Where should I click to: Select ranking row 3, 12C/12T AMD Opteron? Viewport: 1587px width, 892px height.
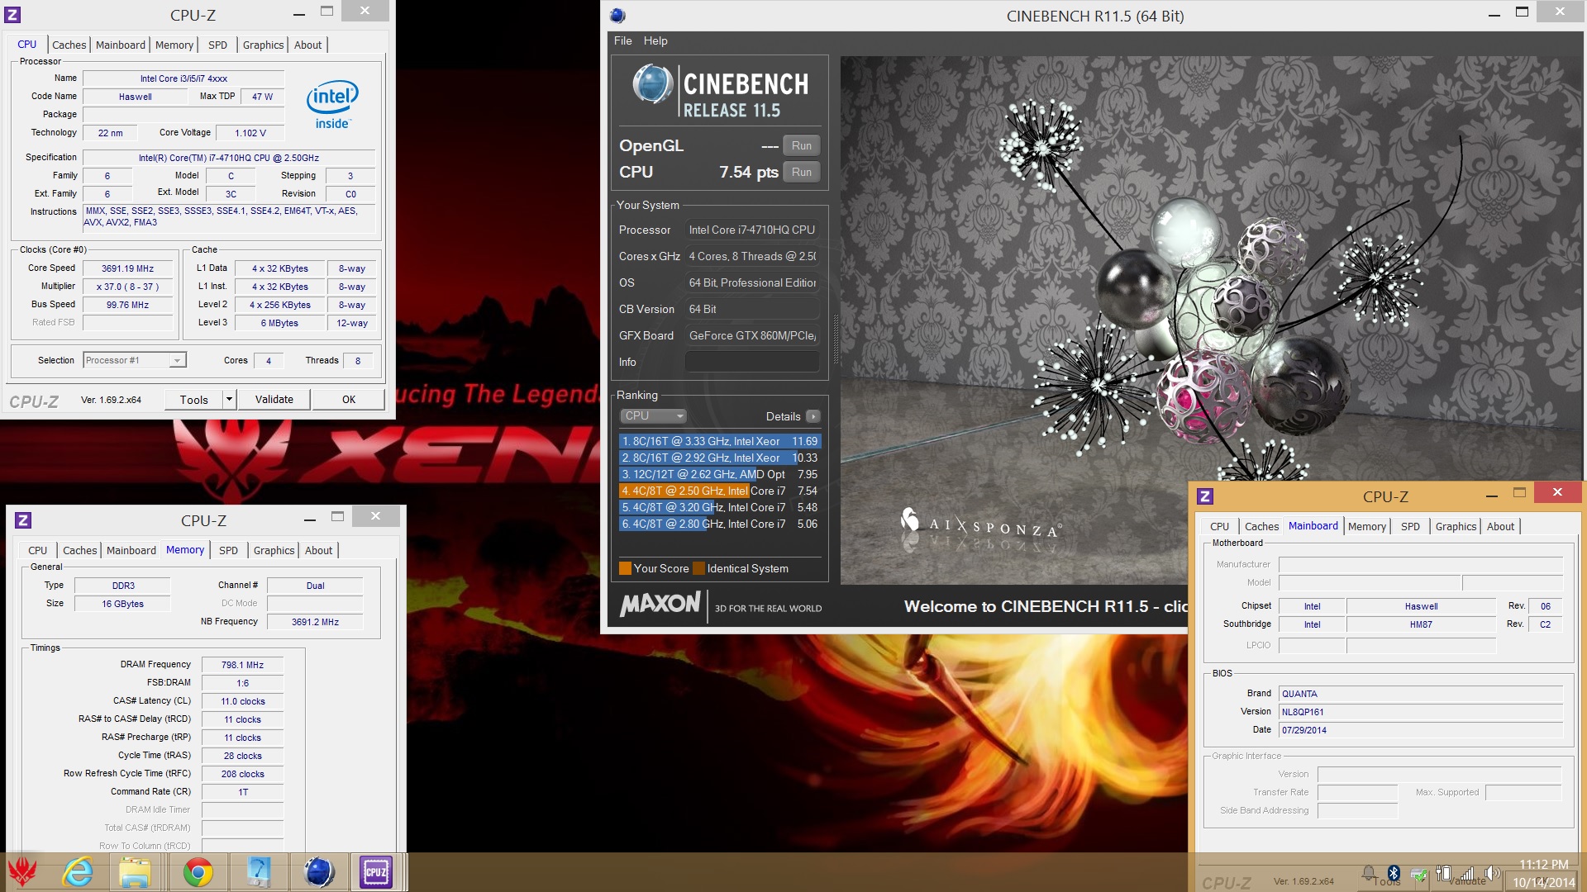(720, 474)
